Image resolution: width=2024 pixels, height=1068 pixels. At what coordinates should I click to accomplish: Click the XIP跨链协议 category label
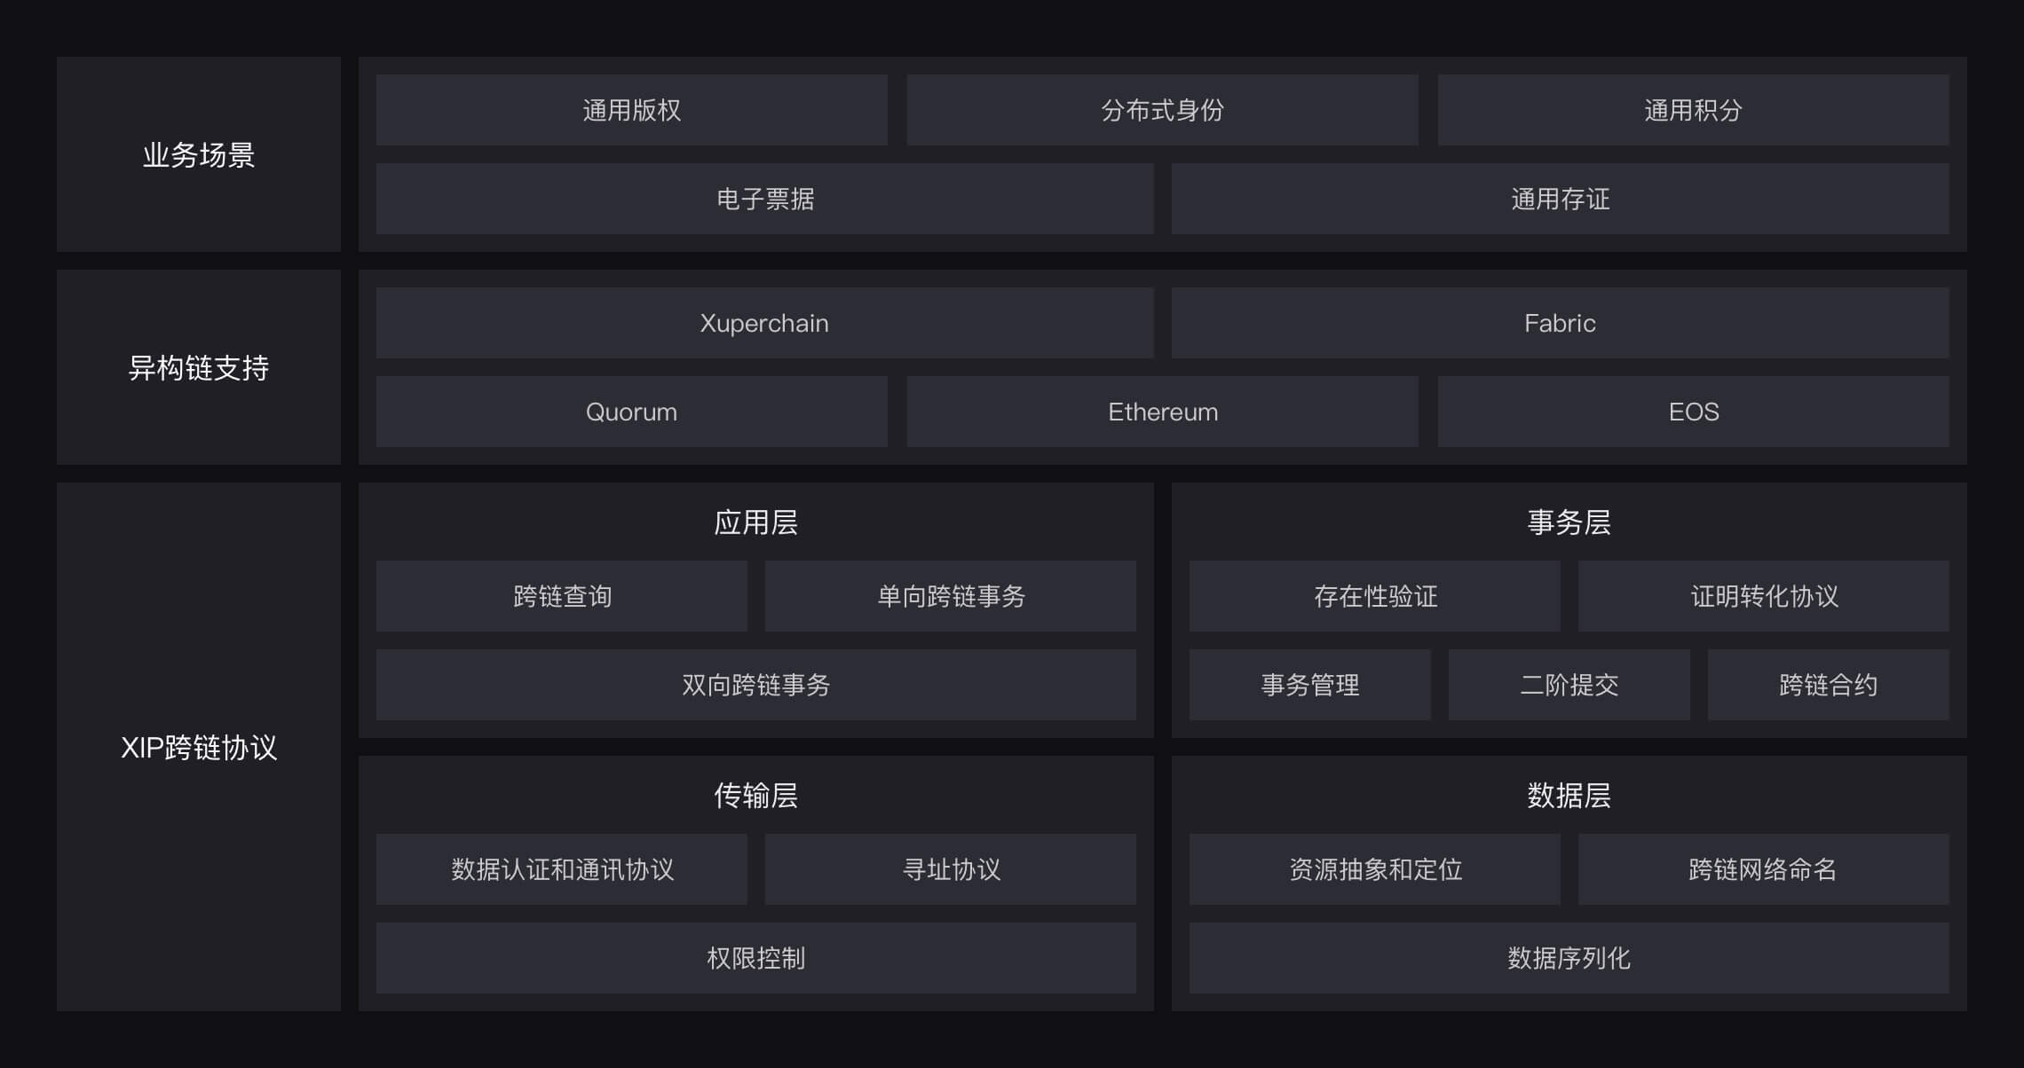199,748
